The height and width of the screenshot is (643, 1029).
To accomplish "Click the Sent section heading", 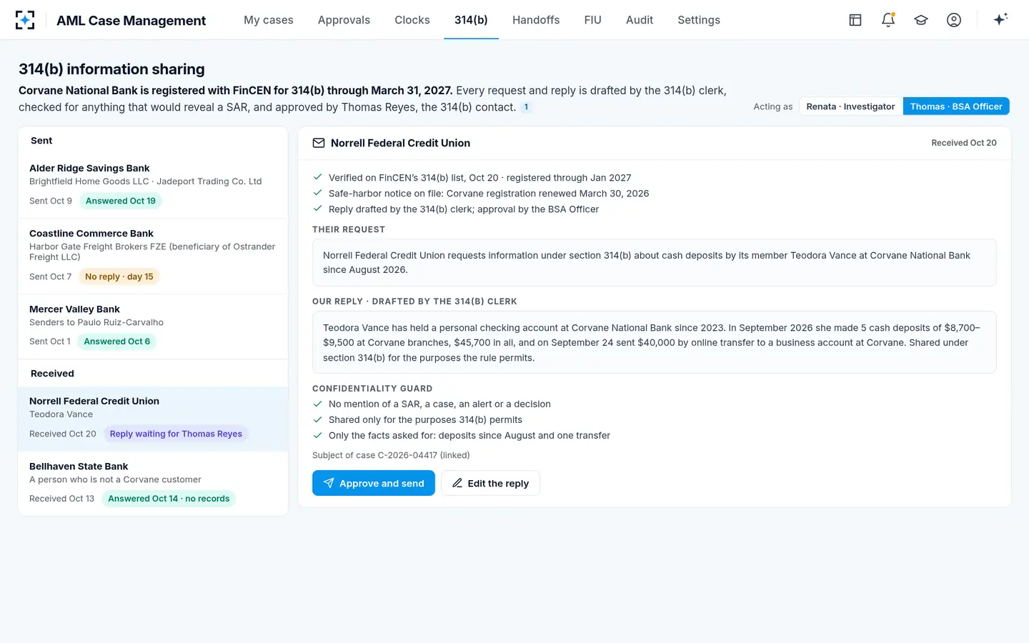I will click(41, 141).
